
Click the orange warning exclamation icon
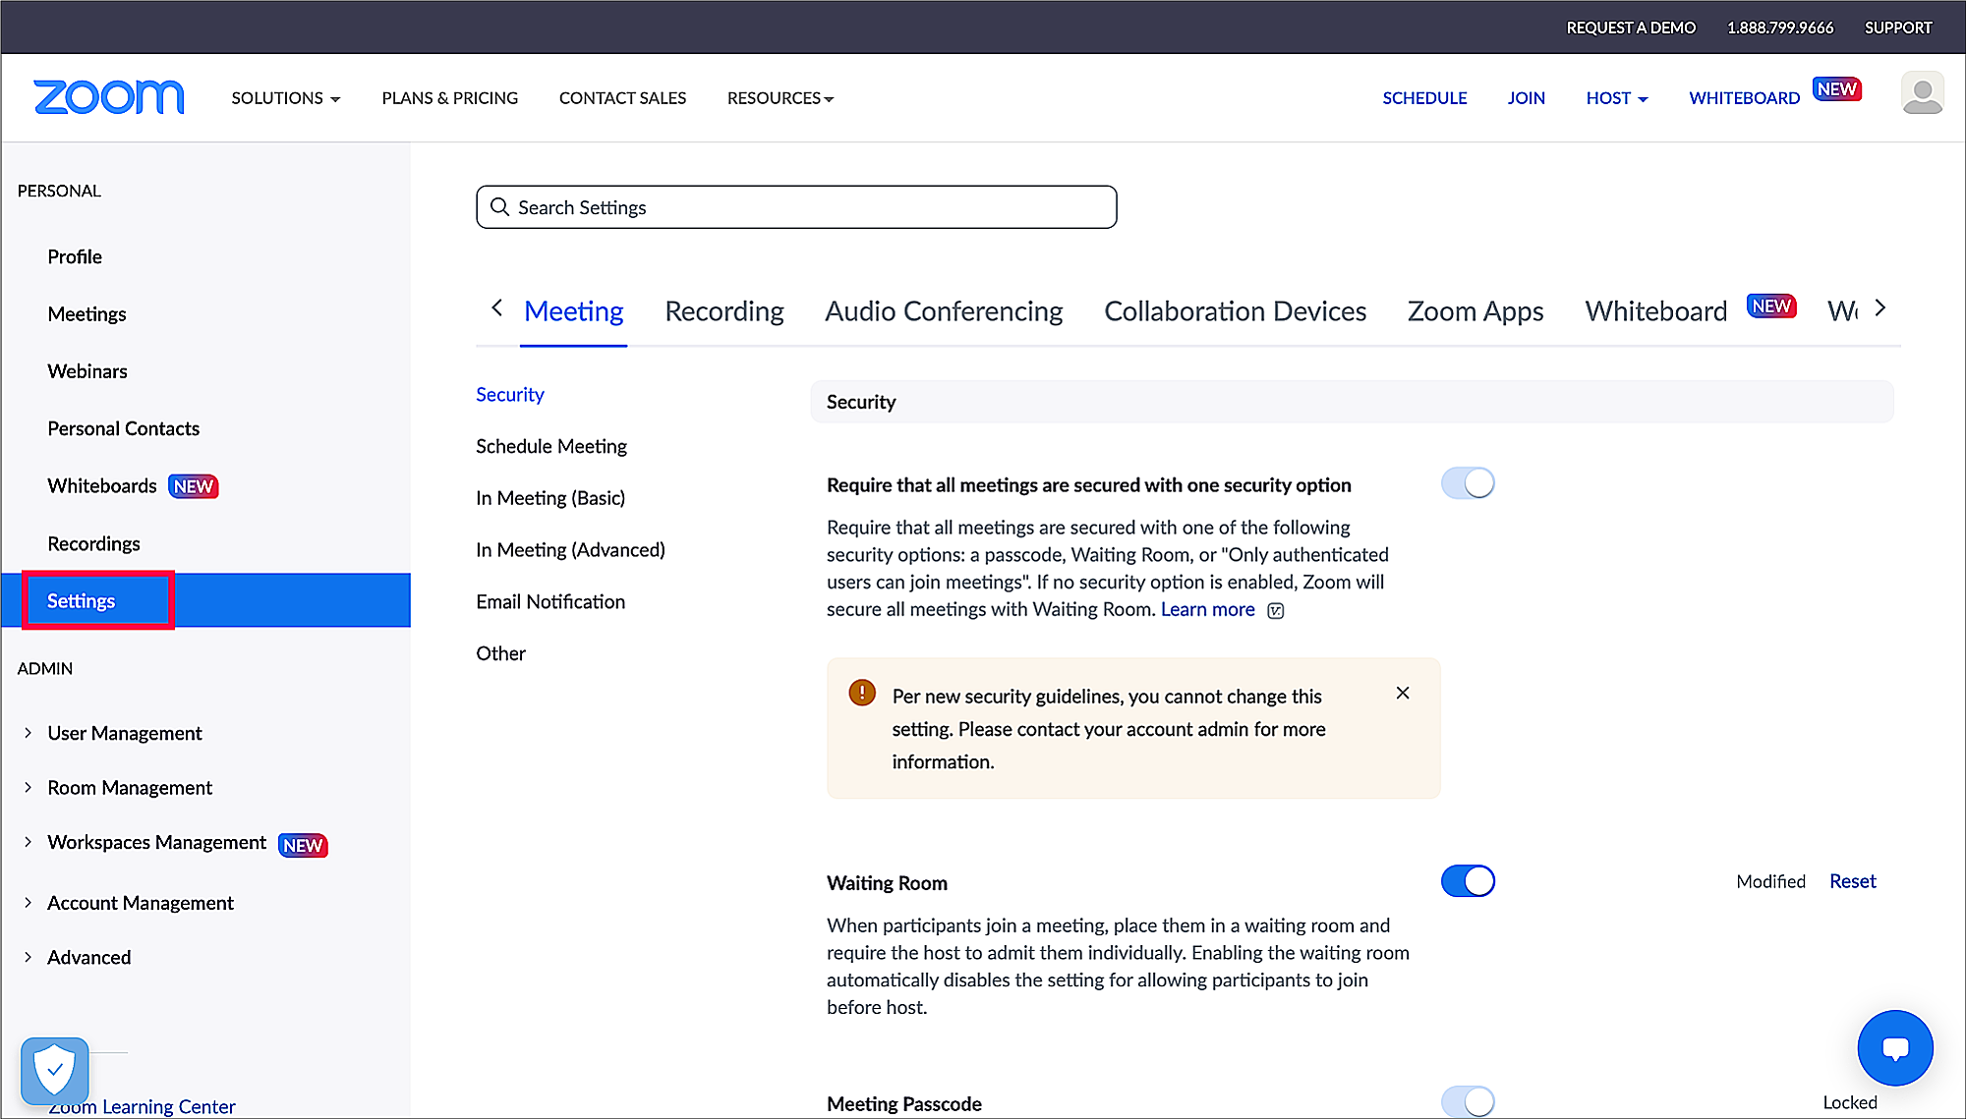(x=862, y=693)
